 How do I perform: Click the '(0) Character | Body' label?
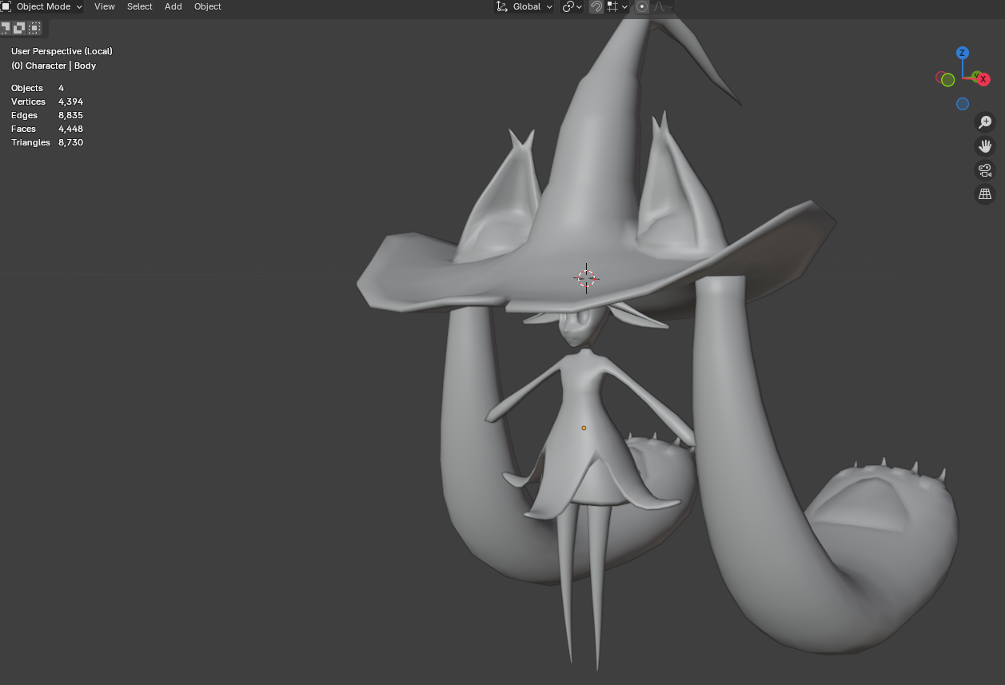pos(54,66)
